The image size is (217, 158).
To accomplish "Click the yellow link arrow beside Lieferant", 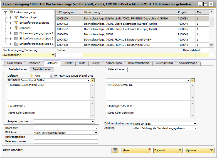I will point(31,76).
